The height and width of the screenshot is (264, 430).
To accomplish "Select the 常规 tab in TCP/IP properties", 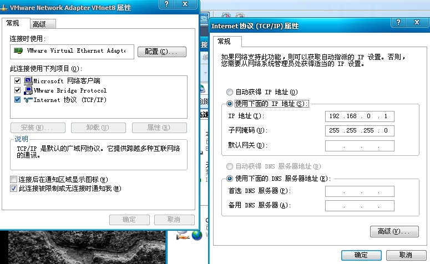I will pyautogui.click(x=227, y=42).
